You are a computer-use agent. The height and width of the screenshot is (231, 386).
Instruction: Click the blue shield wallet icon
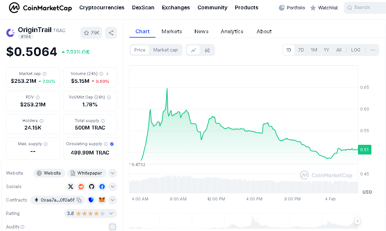pyautogui.click(x=91, y=200)
